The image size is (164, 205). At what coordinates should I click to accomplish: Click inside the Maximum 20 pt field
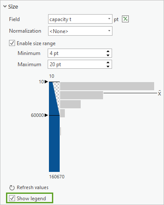click(x=77, y=64)
